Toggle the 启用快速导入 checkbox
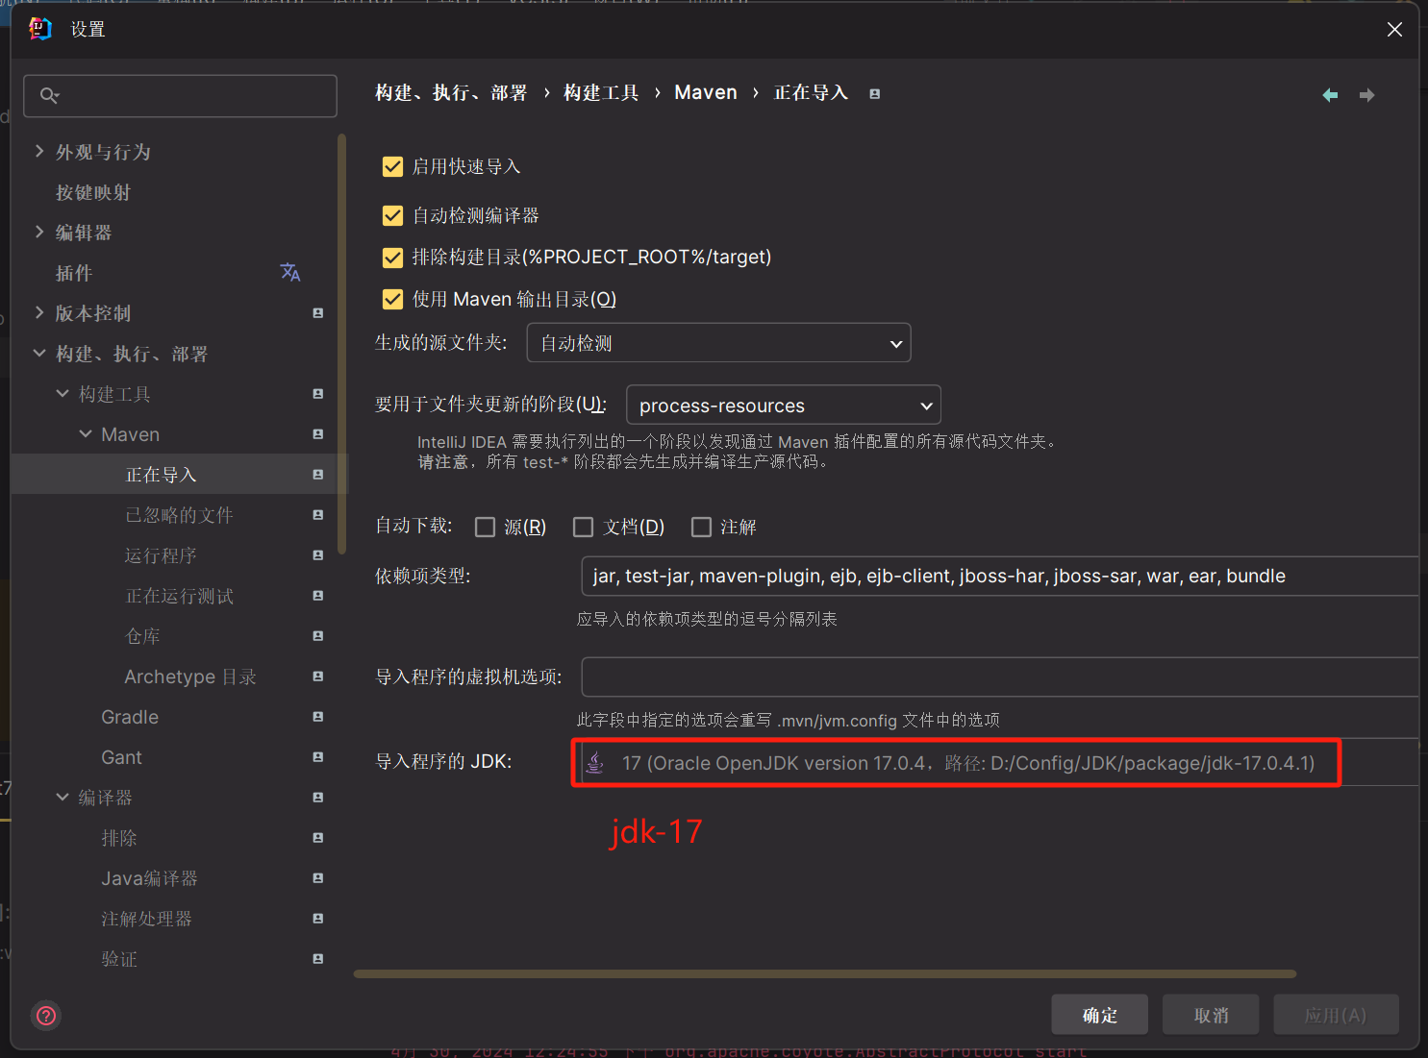Screen dimensions: 1428x1058 click(x=392, y=167)
